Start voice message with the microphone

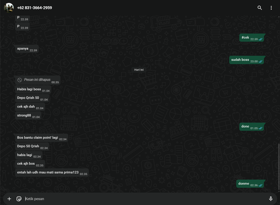coord(270,199)
